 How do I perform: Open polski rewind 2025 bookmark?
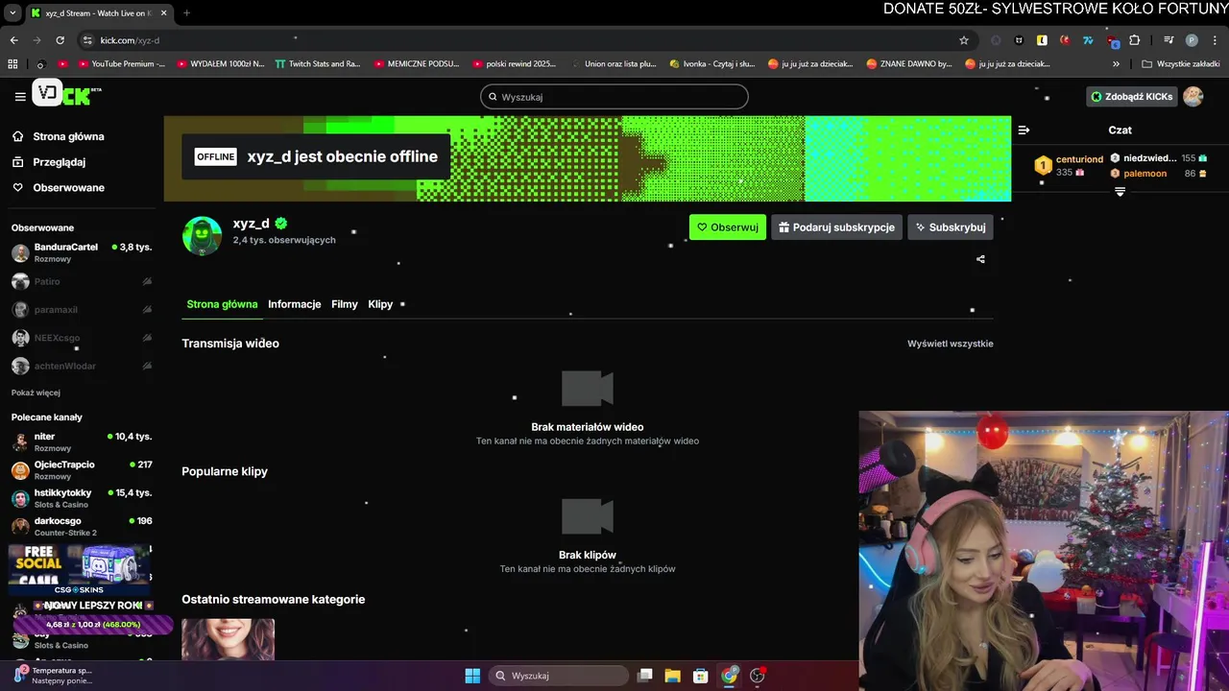[x=515, y=64]
